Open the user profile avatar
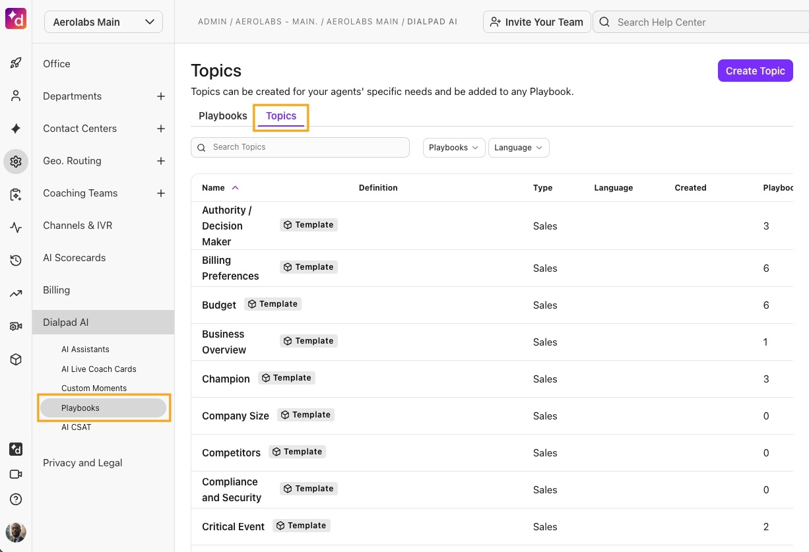This screenshot has width=809, height=552. 16,532
